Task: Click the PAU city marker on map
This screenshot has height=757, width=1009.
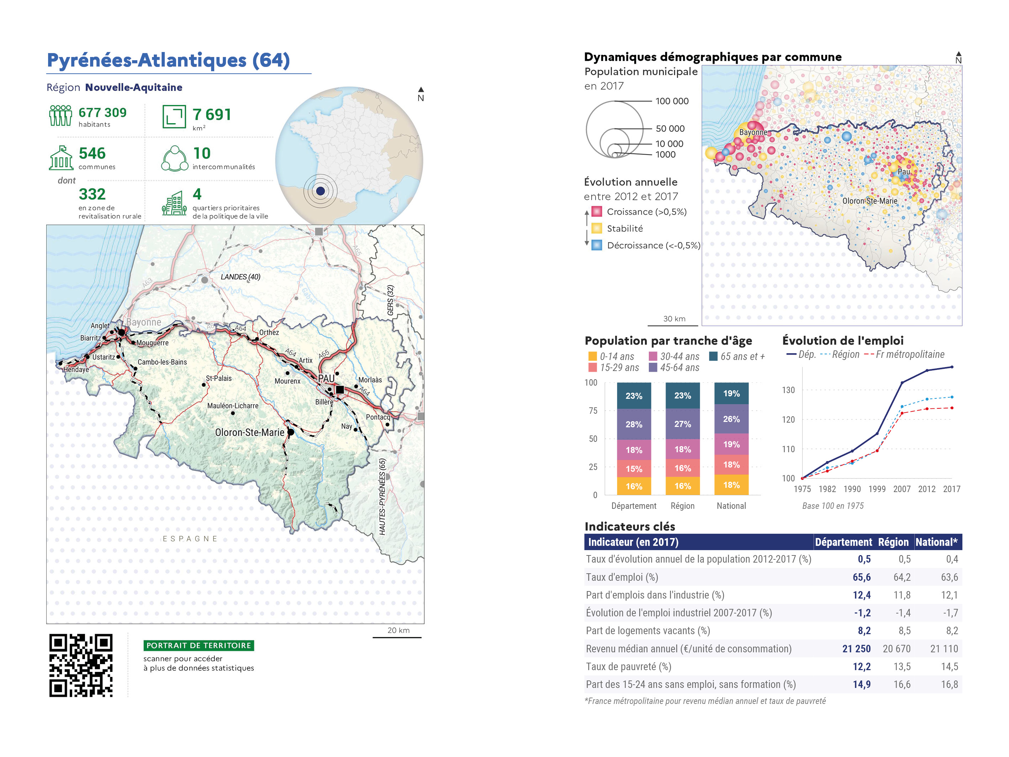Action: (x=340, y=389)
